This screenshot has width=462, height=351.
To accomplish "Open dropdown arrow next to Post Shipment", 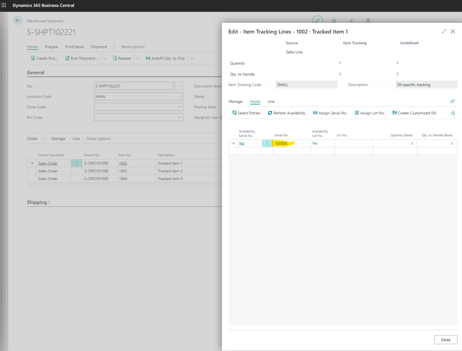I will point(105,58).
